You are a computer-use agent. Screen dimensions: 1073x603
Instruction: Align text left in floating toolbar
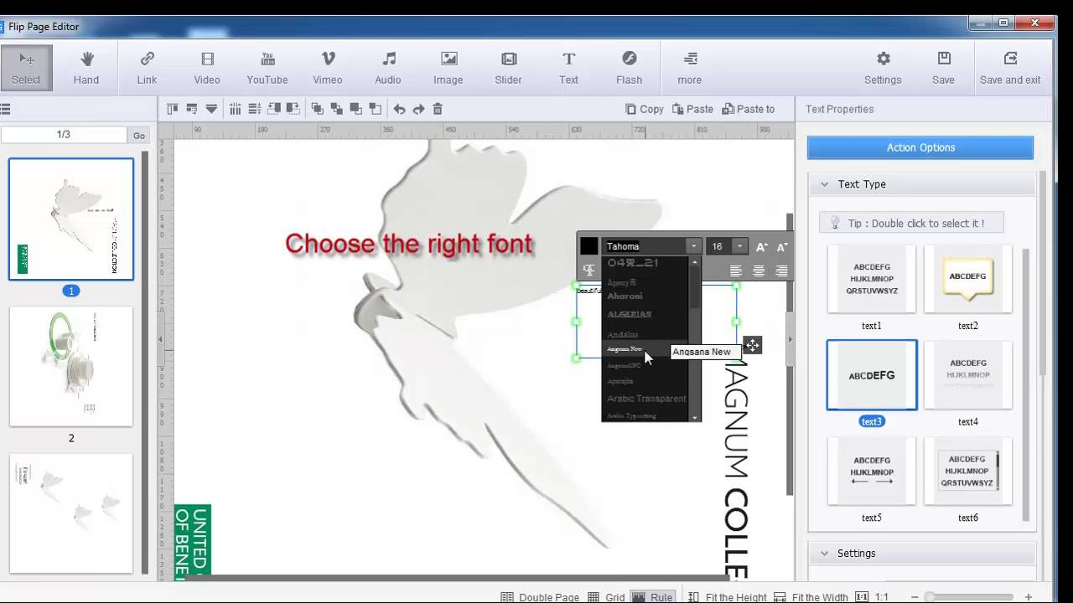(x=736, y=271)
